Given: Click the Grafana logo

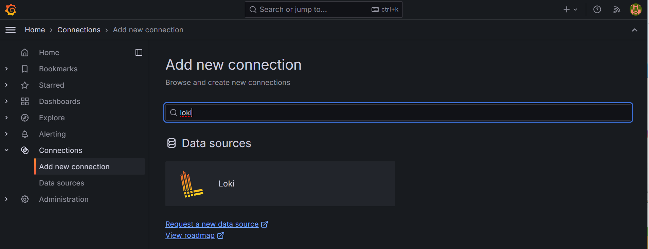Looking at the screenshot, I should 11,10.
